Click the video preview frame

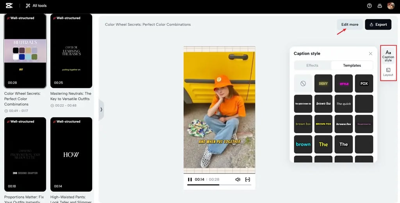click(219, 110)
